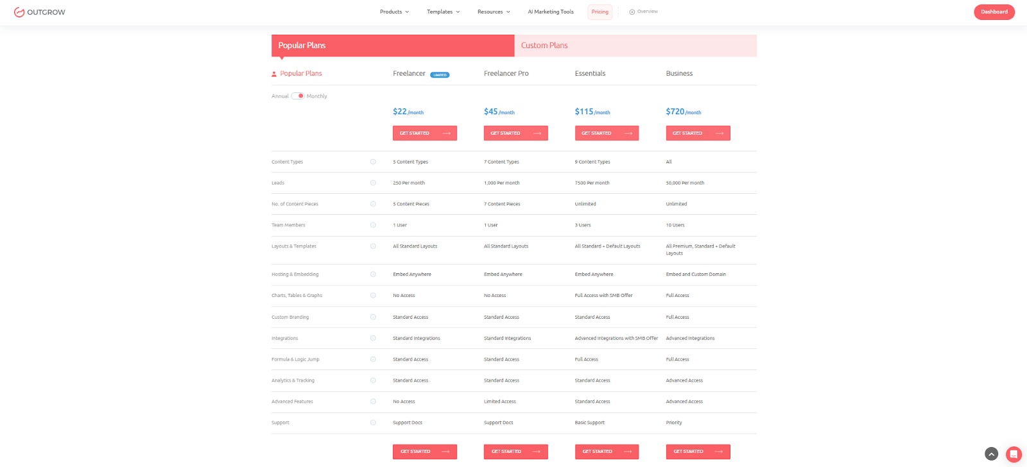Open the Templates dropdown menu
The width and height of the screenshot is (1027, 467).
point(443,12)
